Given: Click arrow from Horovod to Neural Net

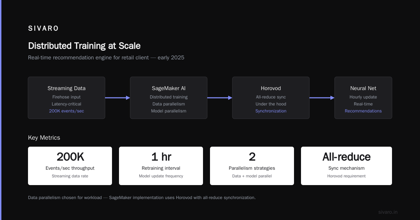Looking at the screenshot, I should click(x=322, y=98).
